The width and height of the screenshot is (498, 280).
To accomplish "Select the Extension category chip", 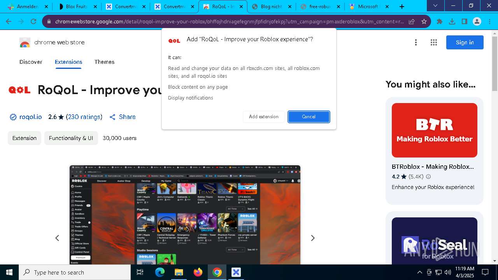I will pyautogui.click(x=25, y=138).
